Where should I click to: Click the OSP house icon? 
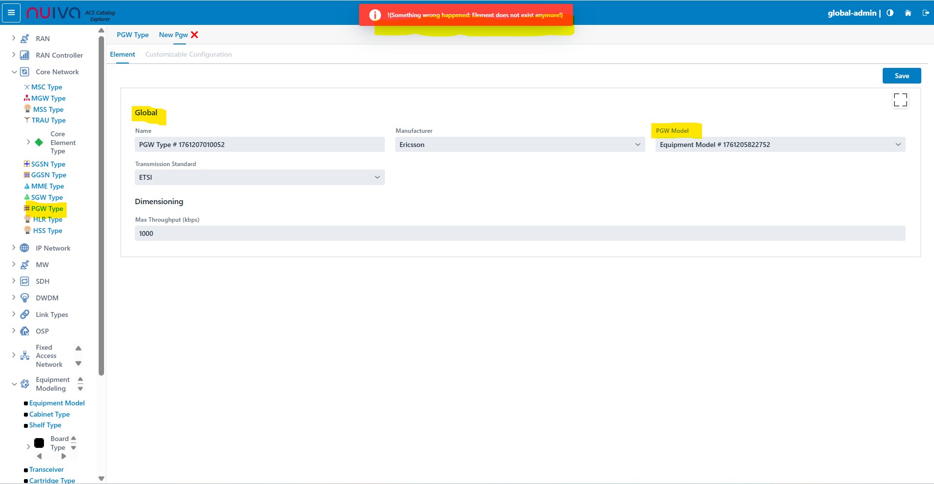[24, 331]
